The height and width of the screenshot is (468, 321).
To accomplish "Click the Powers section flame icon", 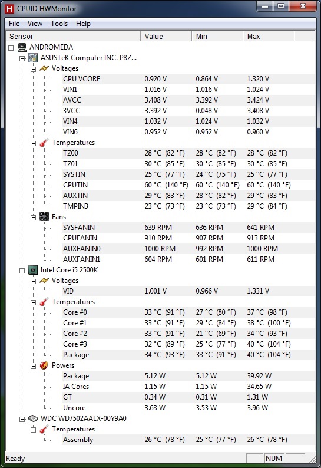I will (x=44, y=365).
